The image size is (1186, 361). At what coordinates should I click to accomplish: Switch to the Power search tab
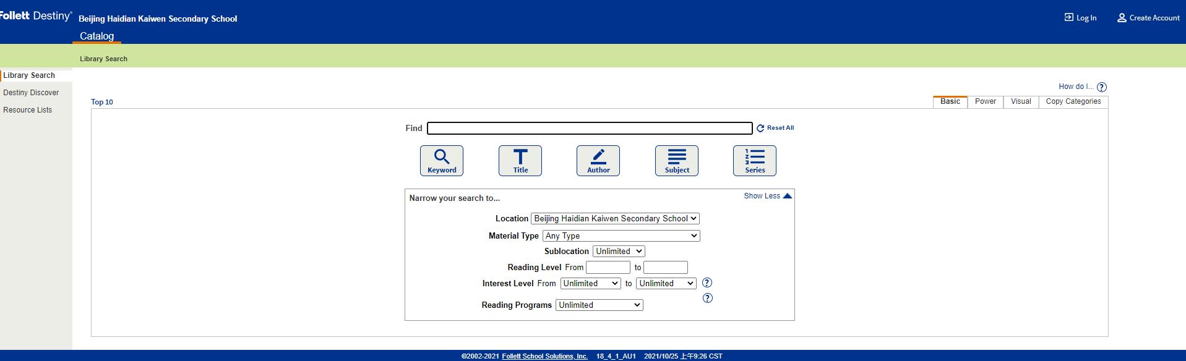(x=986, y=101)
